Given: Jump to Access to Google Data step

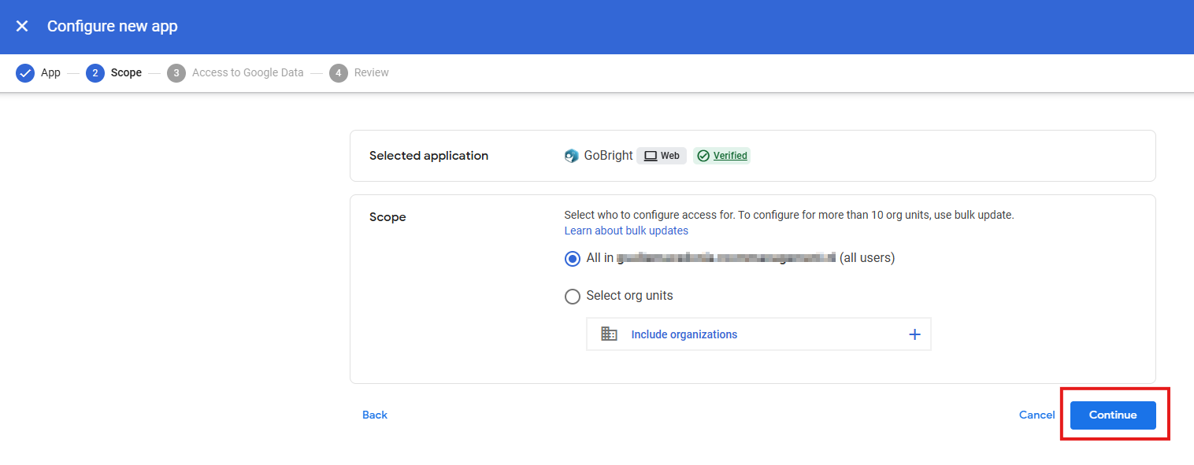Looking at the screenshot, I should tap(247, 73).
